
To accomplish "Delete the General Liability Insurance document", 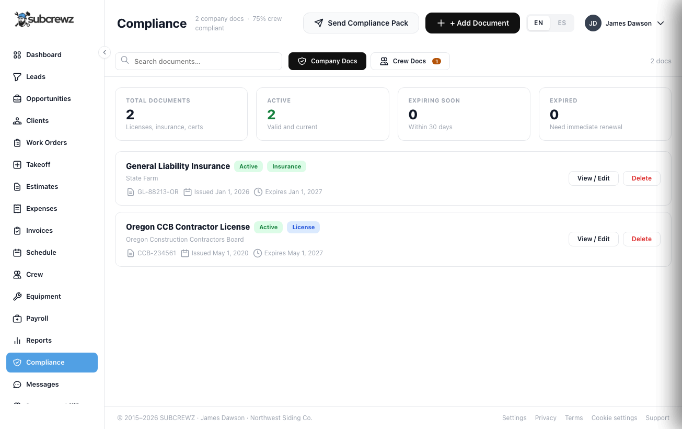I will coord(641,178).
